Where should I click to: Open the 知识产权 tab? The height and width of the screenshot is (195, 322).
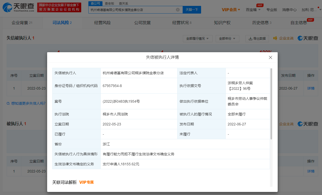222,23
